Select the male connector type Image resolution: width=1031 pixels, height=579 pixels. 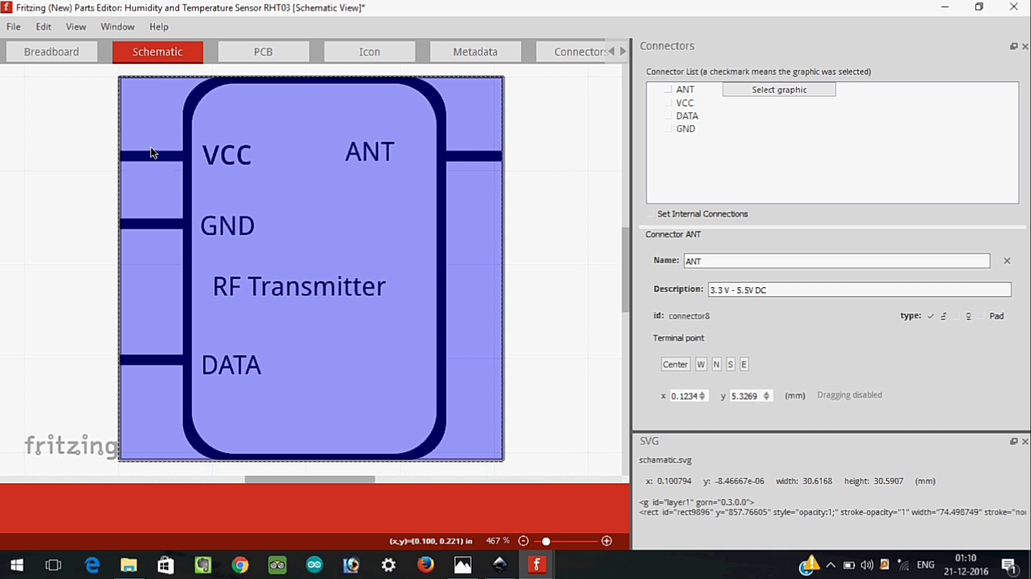(931, 316)
